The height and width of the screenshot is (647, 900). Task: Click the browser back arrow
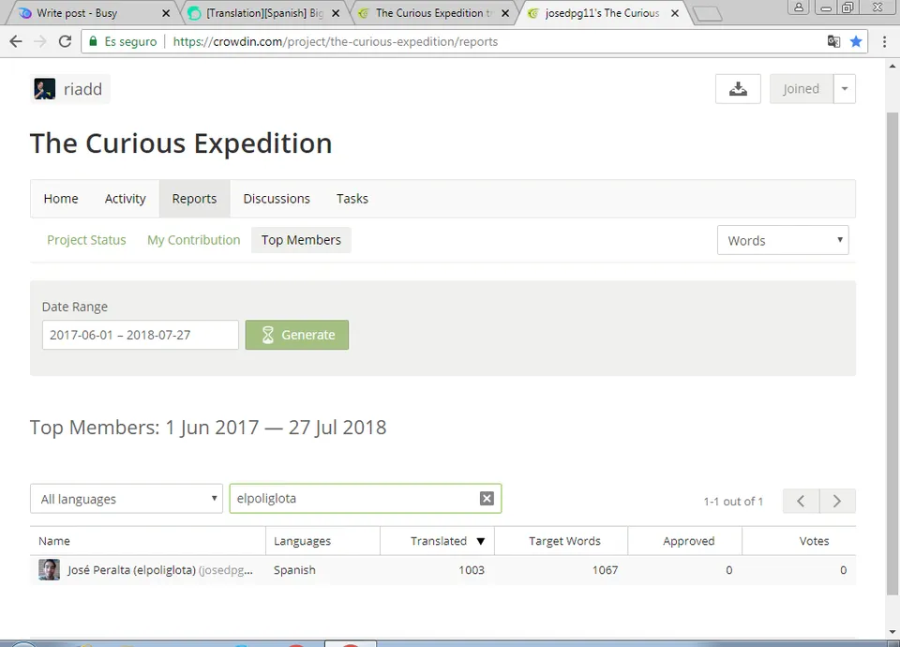tap(16, 41)
